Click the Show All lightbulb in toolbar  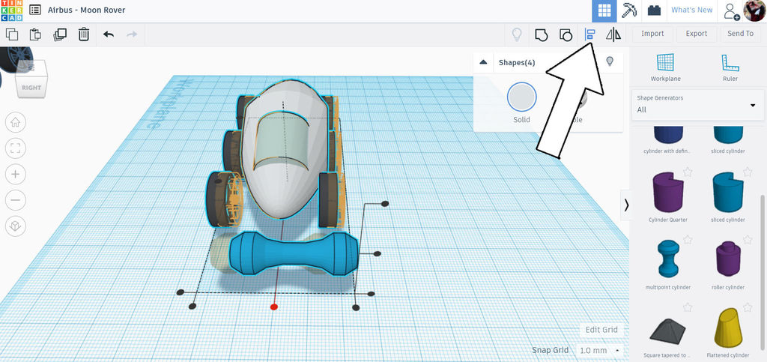click(x=517, y=34)
